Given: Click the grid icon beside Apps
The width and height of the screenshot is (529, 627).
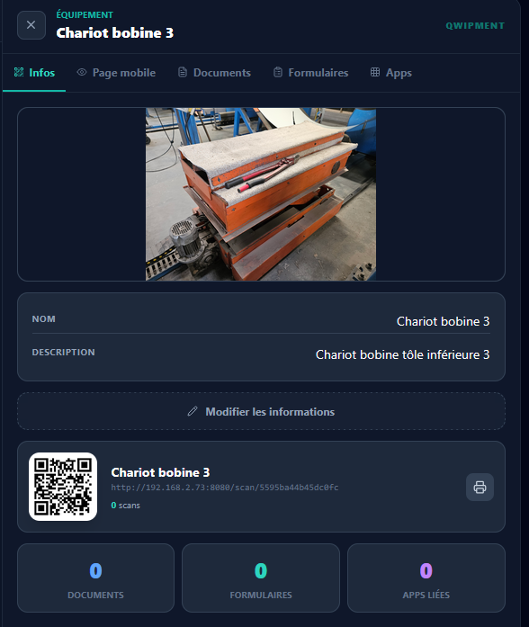Looking at the screenshot, I should pos(375,72).
